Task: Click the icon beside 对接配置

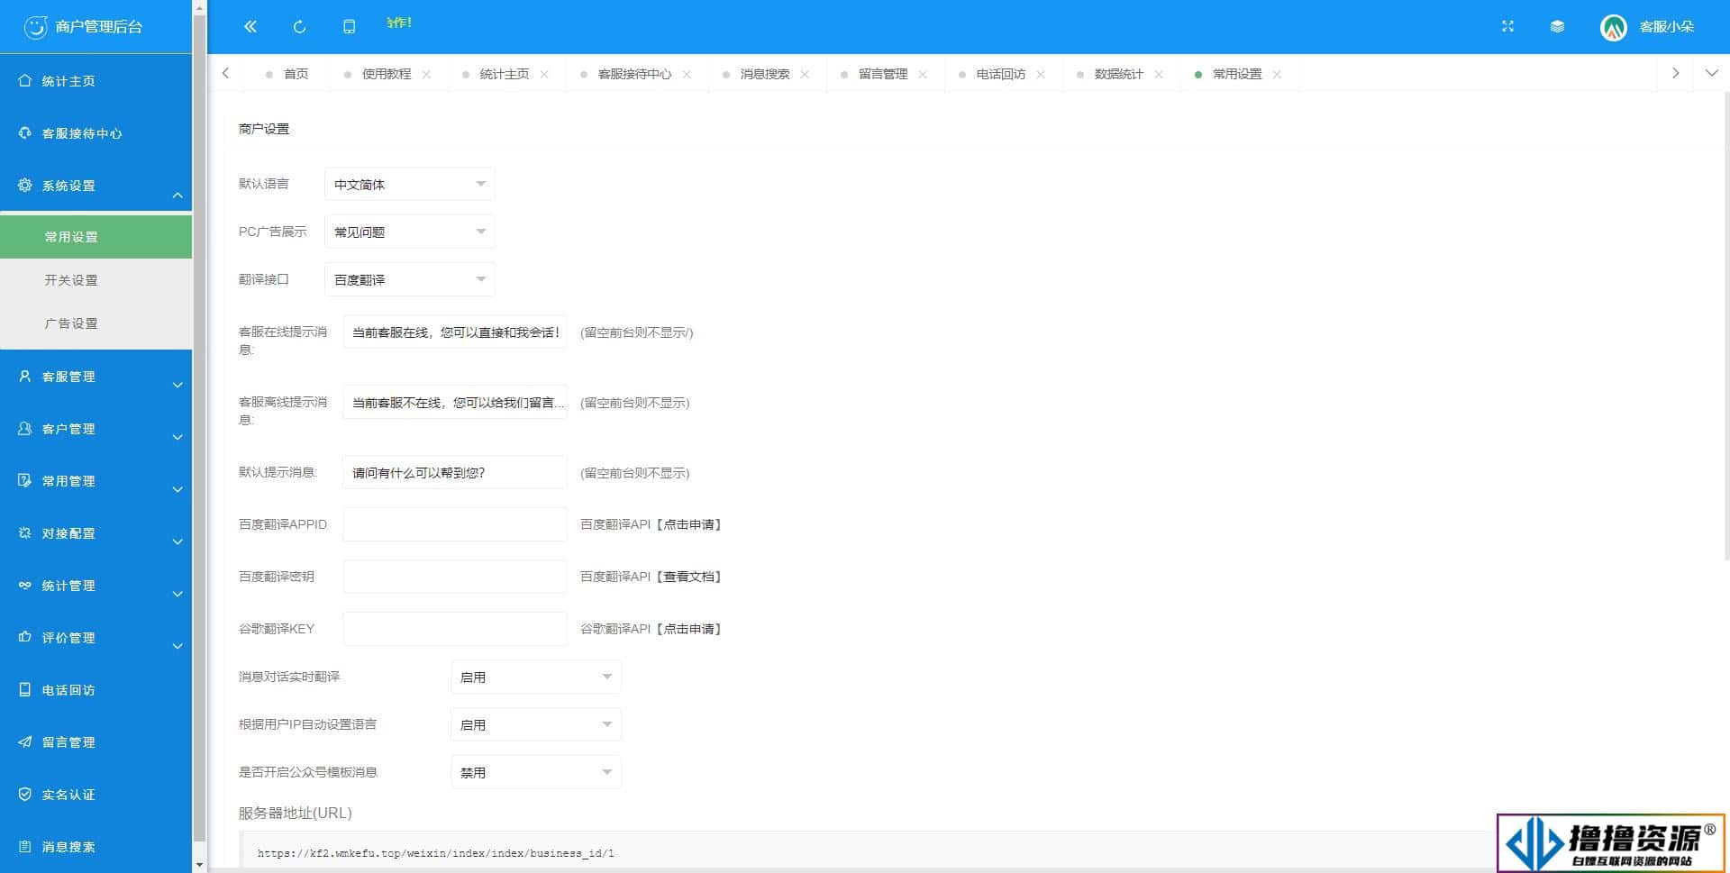Action: 25,532
